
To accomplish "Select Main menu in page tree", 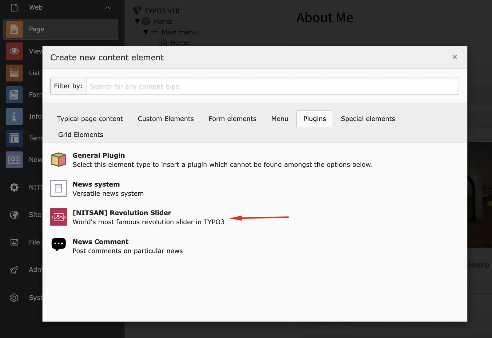I will click(x=179, y=32).
